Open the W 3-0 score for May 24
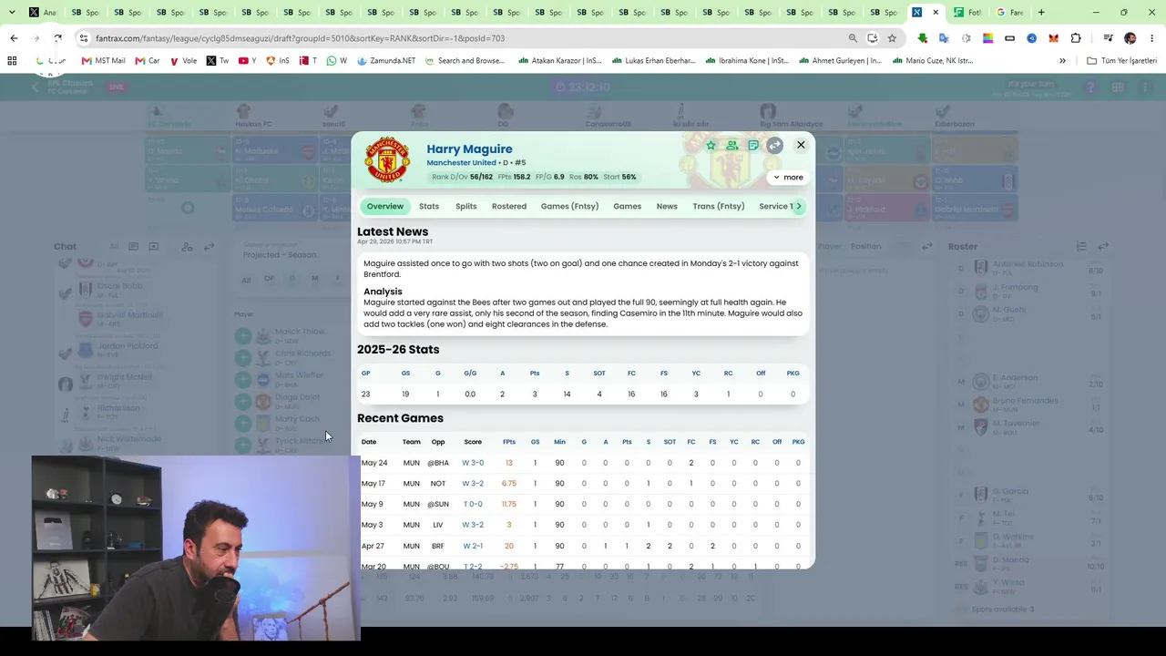Screen dimensions: 1166x656 coord(473,463)
